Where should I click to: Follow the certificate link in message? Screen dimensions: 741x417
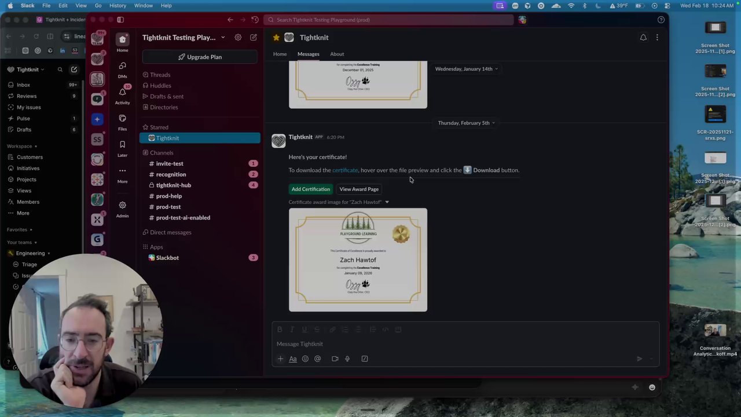click(x=345, y=170)
